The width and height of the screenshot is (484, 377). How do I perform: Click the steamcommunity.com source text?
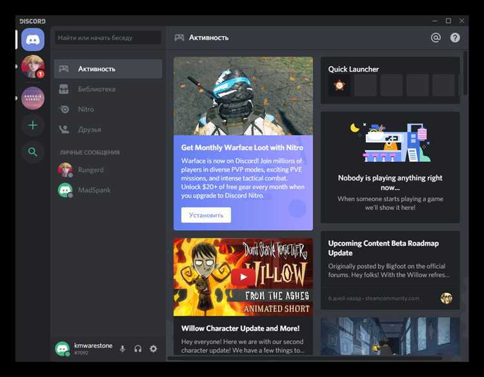click(392, 298)
